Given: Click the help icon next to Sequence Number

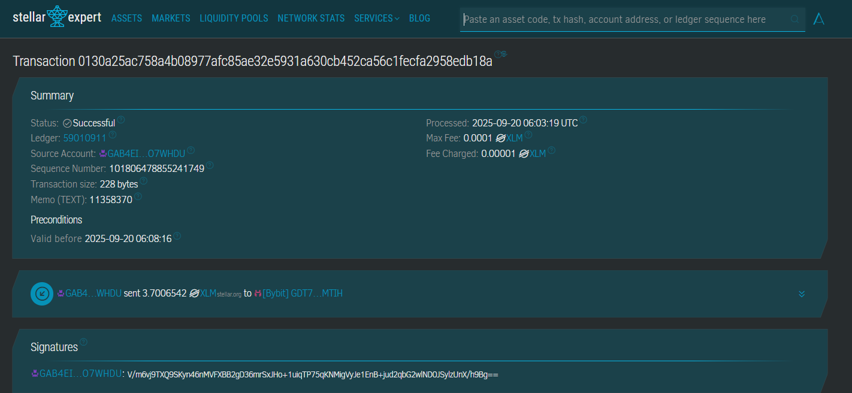Looking at the screenshot, I should 210,166.
